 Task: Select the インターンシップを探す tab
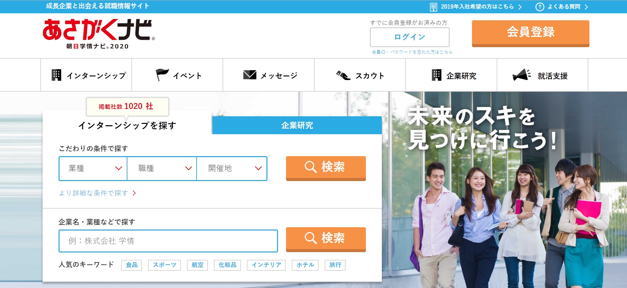pyautogui.click(x=127, y=125)
